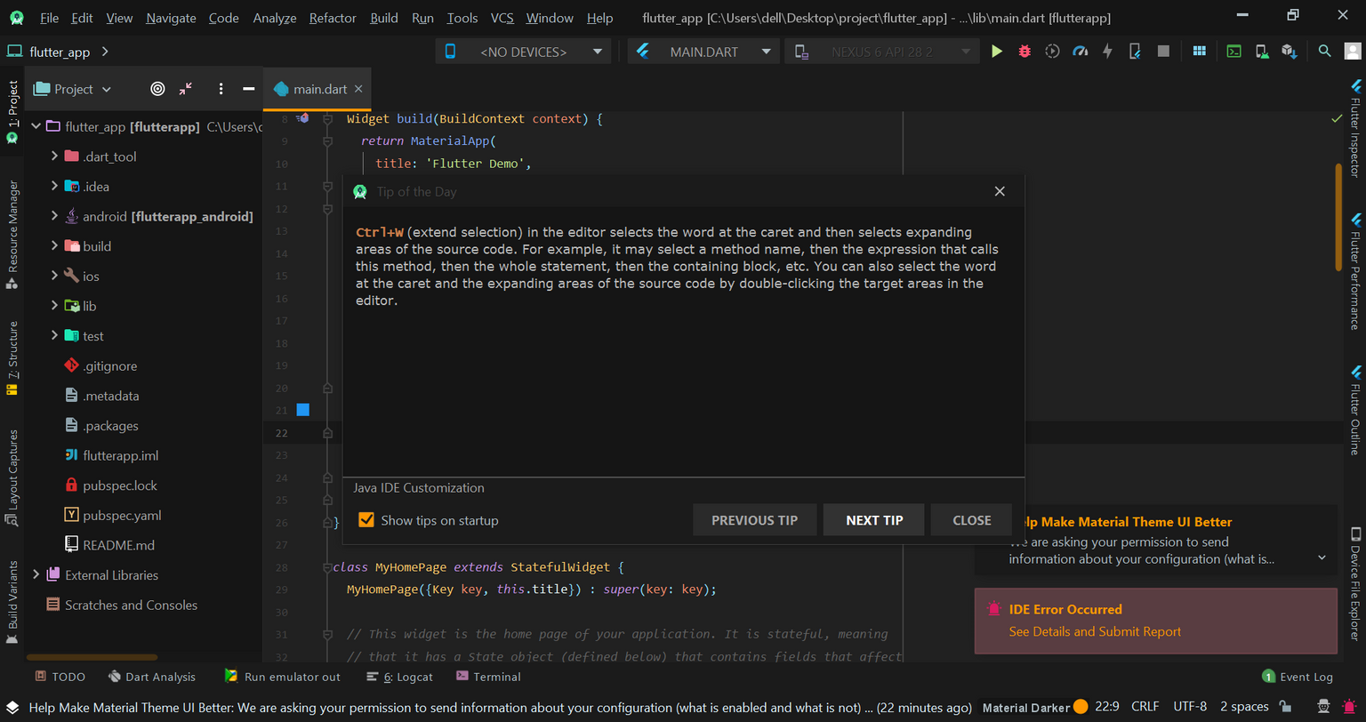1366x722 pixels.
Task: Open the Refactor menu
Action: coord(333,18)
